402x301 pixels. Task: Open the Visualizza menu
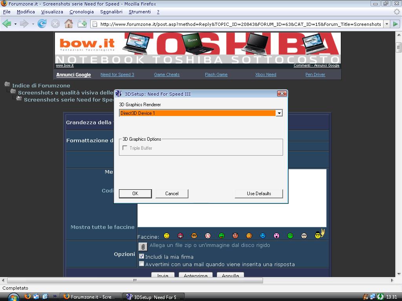tap(52, 12)
